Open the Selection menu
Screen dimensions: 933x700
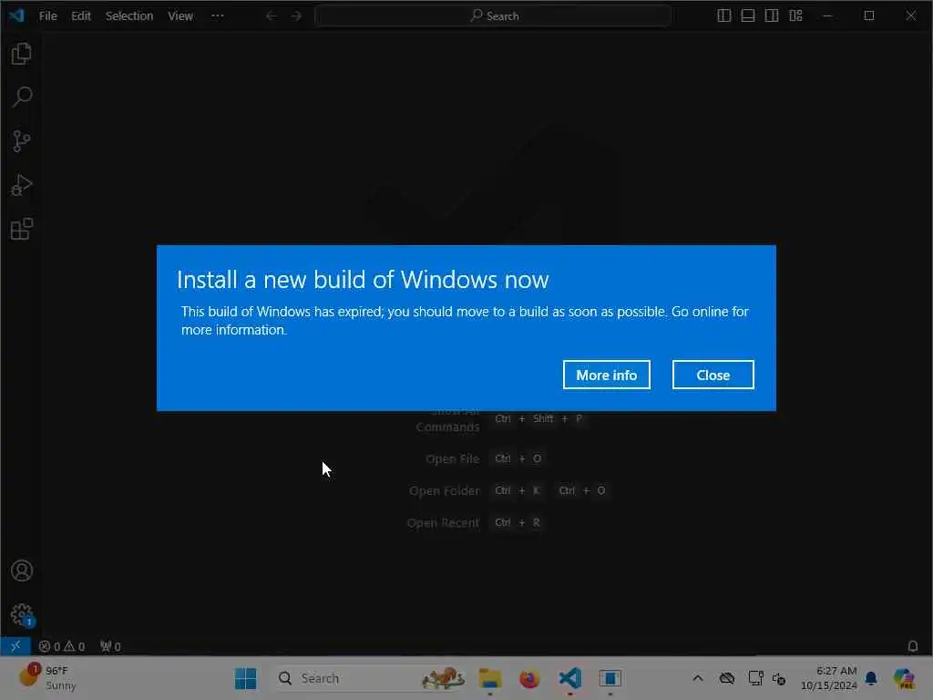[x=129, y=16]
